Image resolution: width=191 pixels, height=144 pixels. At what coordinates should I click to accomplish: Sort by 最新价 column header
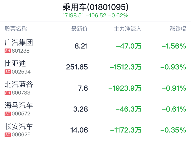point(79,29)
